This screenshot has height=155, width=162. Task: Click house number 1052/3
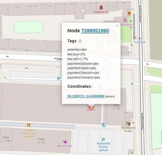click(x=127, y=53)
